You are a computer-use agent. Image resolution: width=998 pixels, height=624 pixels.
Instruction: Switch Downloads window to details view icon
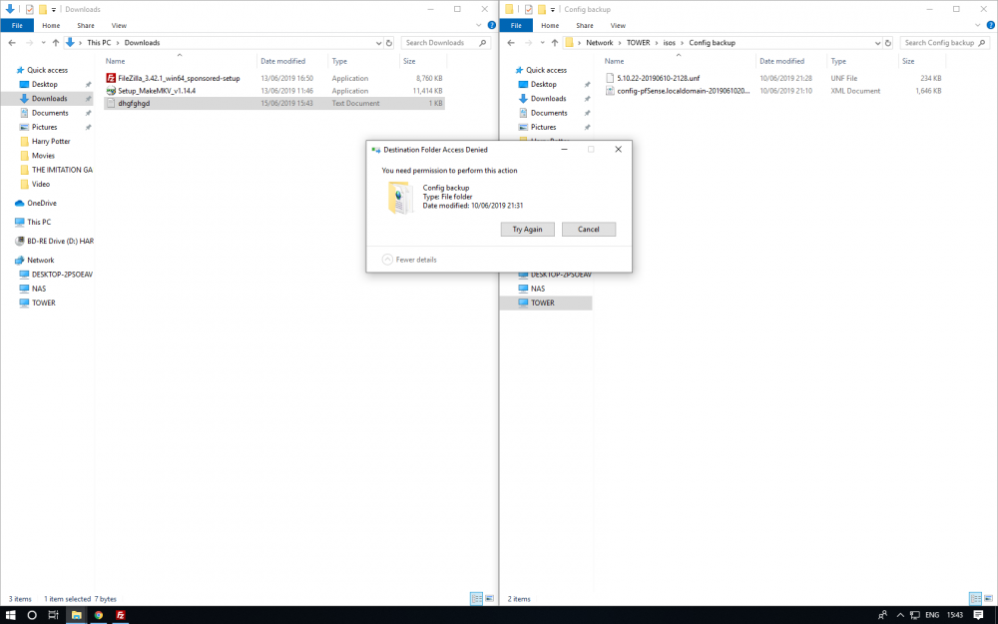[476, 598]
